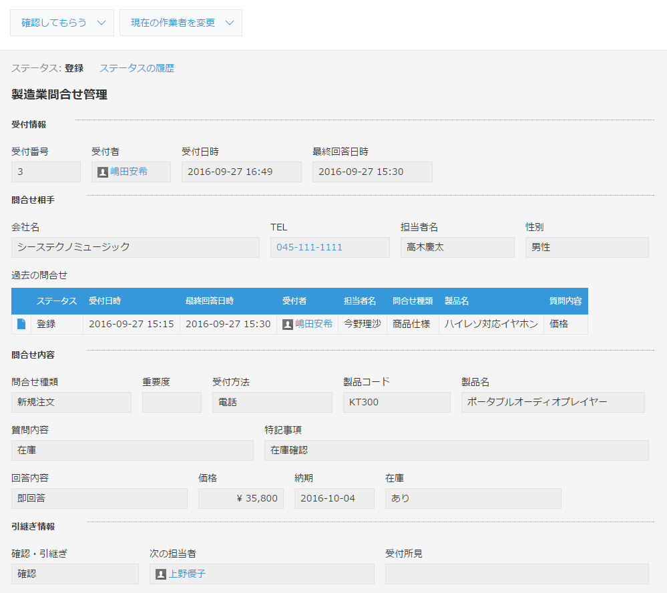
Task: Click the empty 重要度 field
Action: (x=172, y=402)
